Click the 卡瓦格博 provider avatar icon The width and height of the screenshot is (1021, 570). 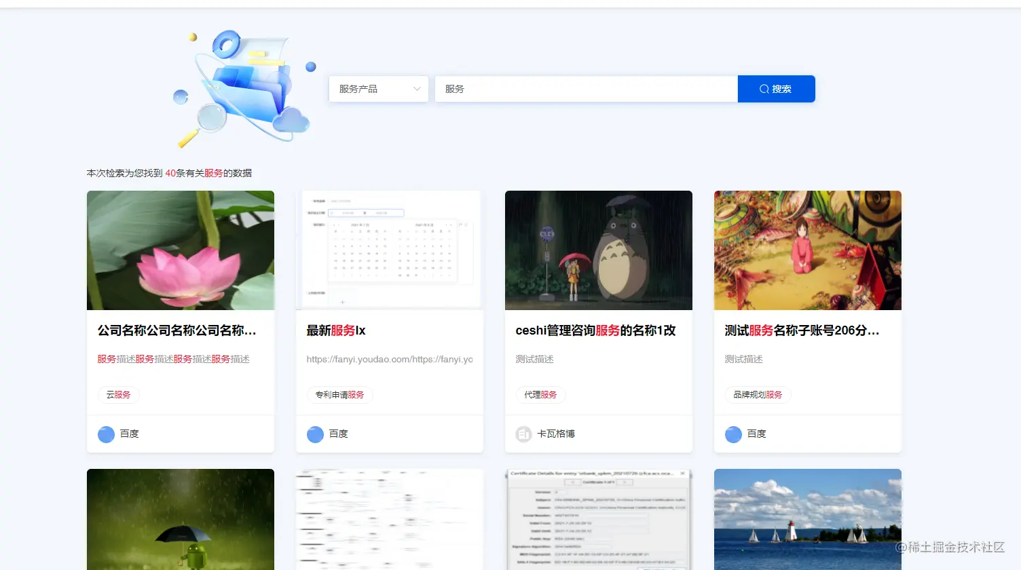[x=523, y=434]
